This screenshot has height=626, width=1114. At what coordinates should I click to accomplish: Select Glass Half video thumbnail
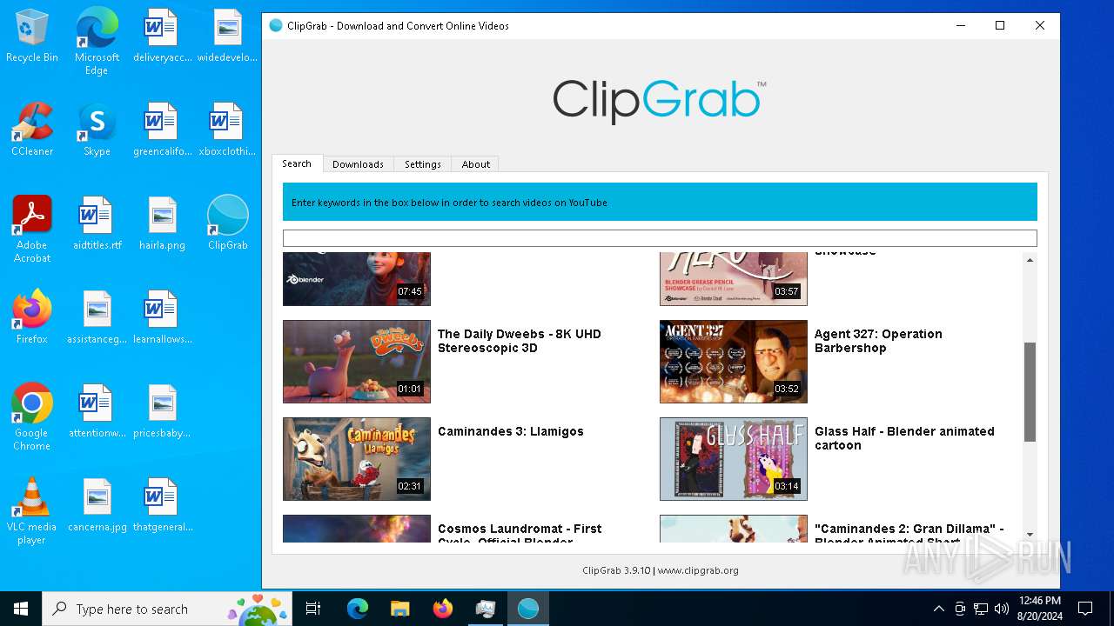click(x=734, y=459)
